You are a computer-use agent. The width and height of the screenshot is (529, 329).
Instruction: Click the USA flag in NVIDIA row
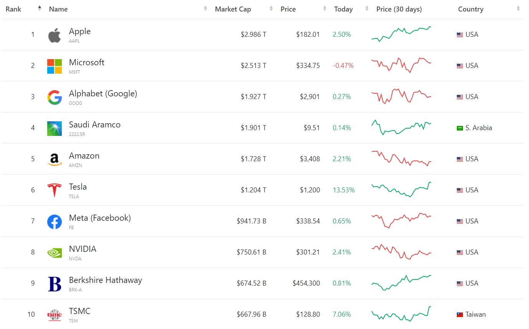pyautogui.click(x=460, y=253)
